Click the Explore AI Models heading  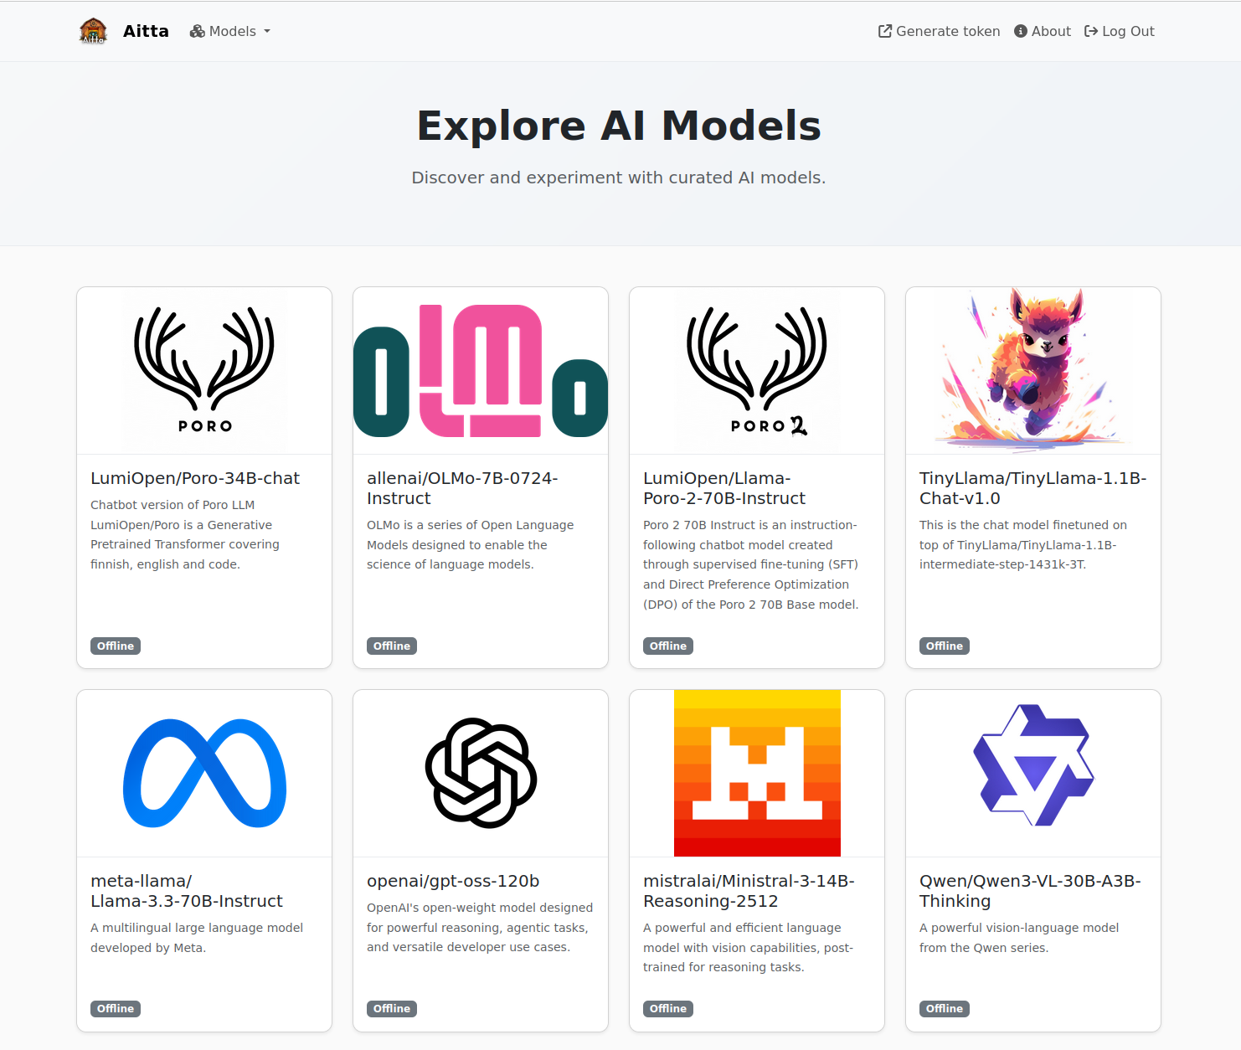tap(620, 126)
